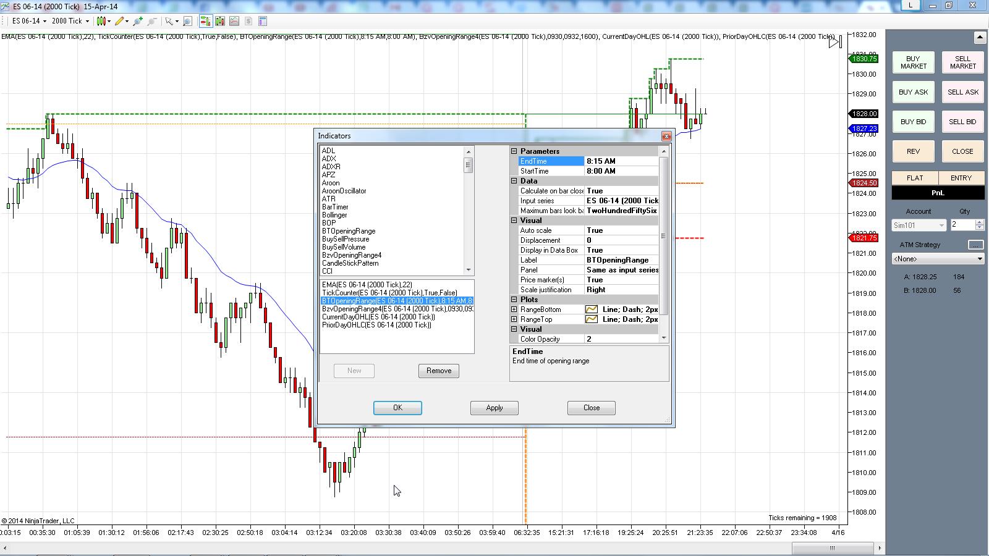Click the zoom in magnifier icon
Screen dimensions: 989x556
[x=137, y=21]
